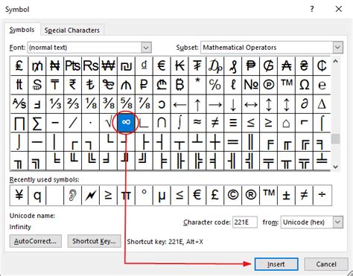Select the summation (sigma) symbol
Image resolution: width=353 pixels, height=276 pixels.
tap(37, 123)
